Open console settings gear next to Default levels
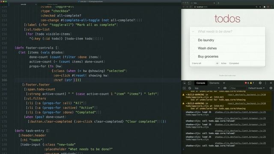274x154 pixels. (x=271, y=88)
